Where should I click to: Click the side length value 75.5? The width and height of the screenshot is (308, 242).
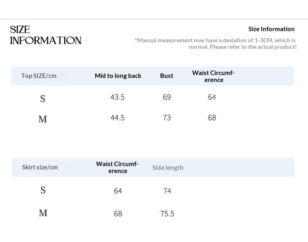click(x=167, y=214)
